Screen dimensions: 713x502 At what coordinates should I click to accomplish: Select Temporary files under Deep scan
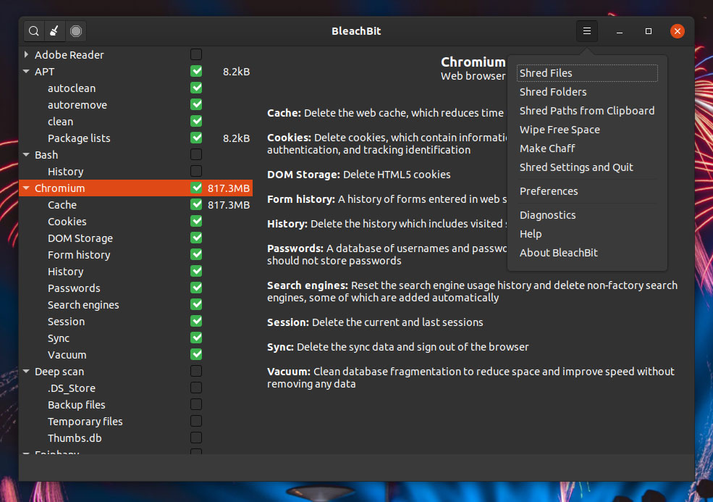point(85,422)
